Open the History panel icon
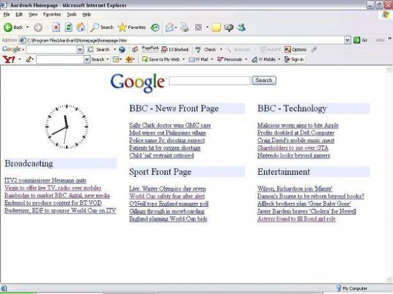 click(155, 28)
